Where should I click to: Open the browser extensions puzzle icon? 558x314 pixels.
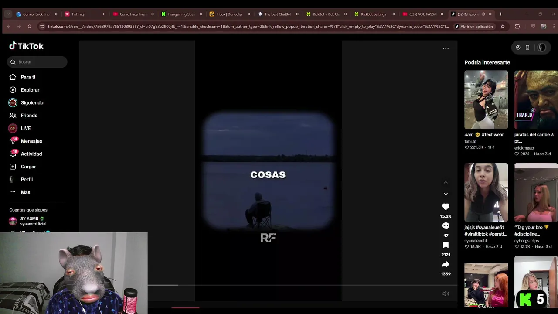tap(517, 27)
